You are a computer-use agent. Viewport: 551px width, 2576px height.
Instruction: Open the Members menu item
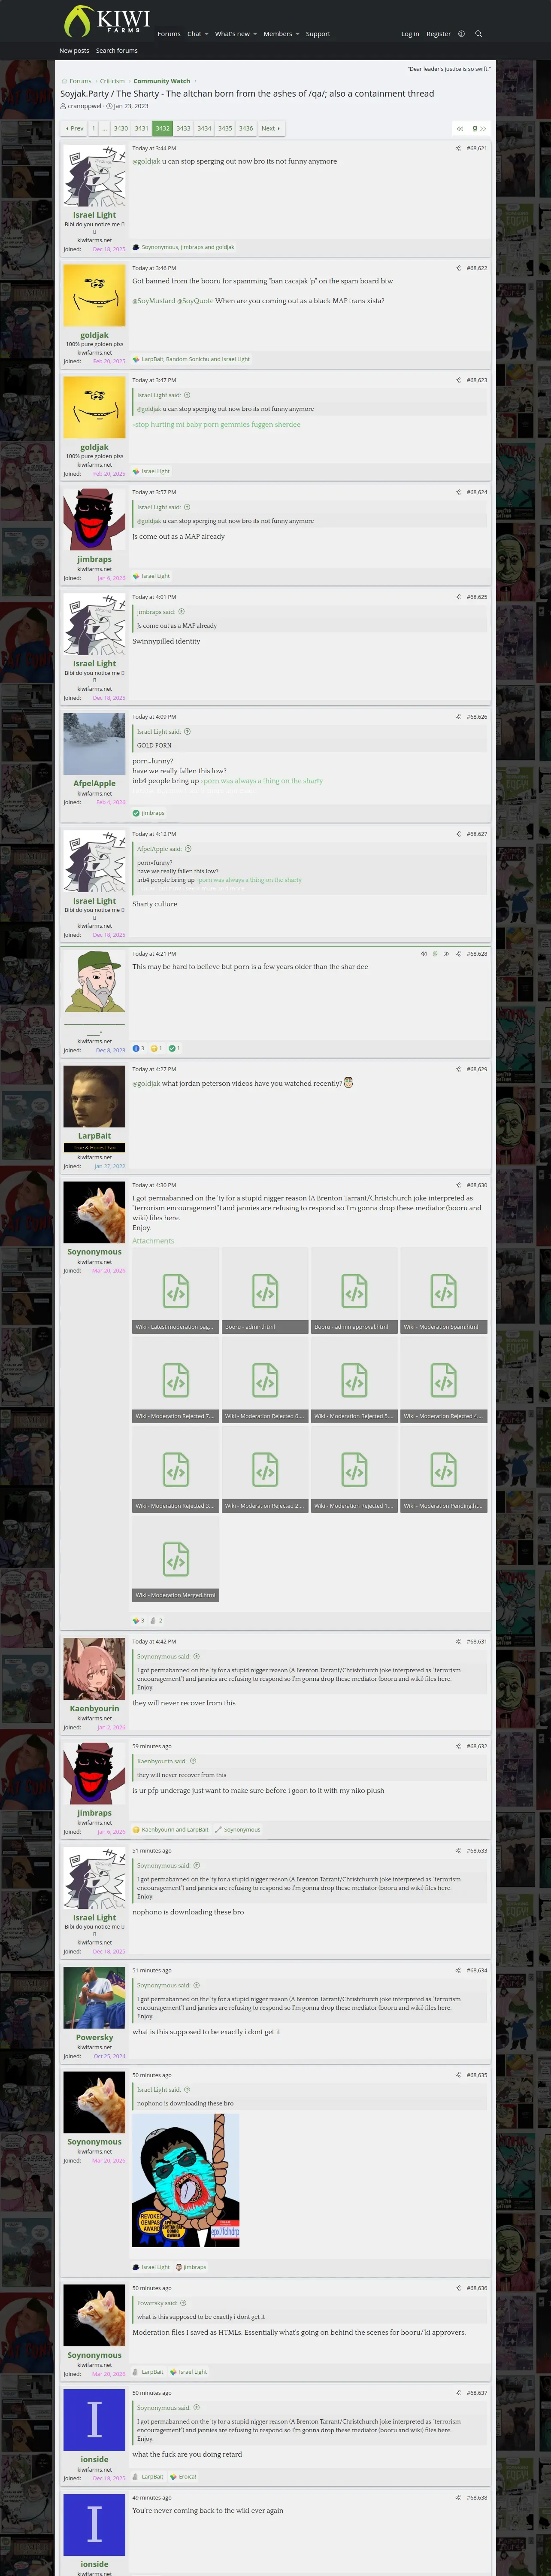tap(278, 34)
